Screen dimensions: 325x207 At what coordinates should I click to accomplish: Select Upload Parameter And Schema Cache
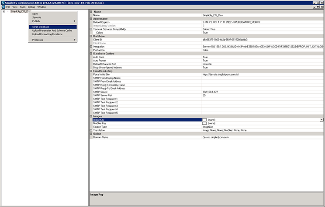(x=53, y=31)
